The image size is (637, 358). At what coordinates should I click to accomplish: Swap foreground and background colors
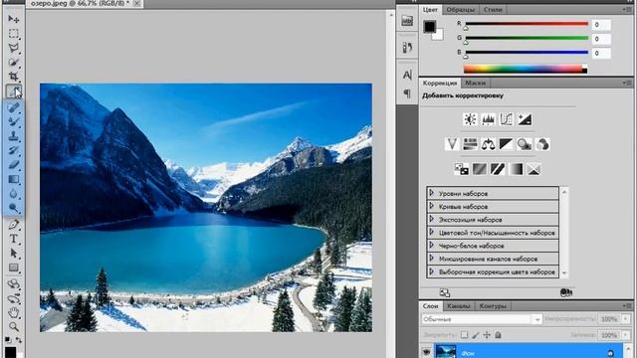[x=18, y=339]
